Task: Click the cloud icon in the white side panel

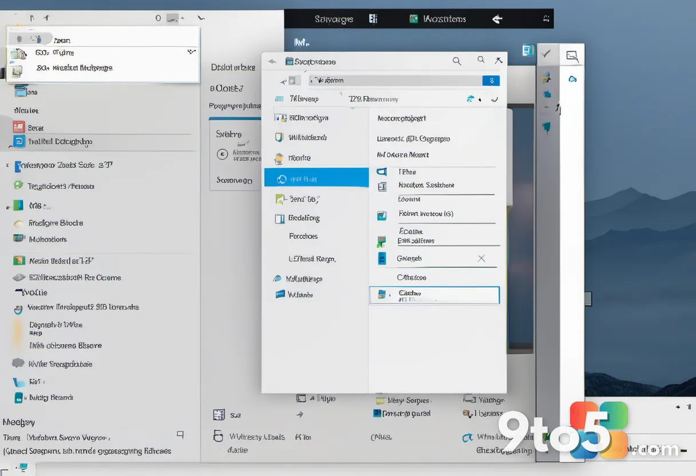Action: [x=572, y=80]
